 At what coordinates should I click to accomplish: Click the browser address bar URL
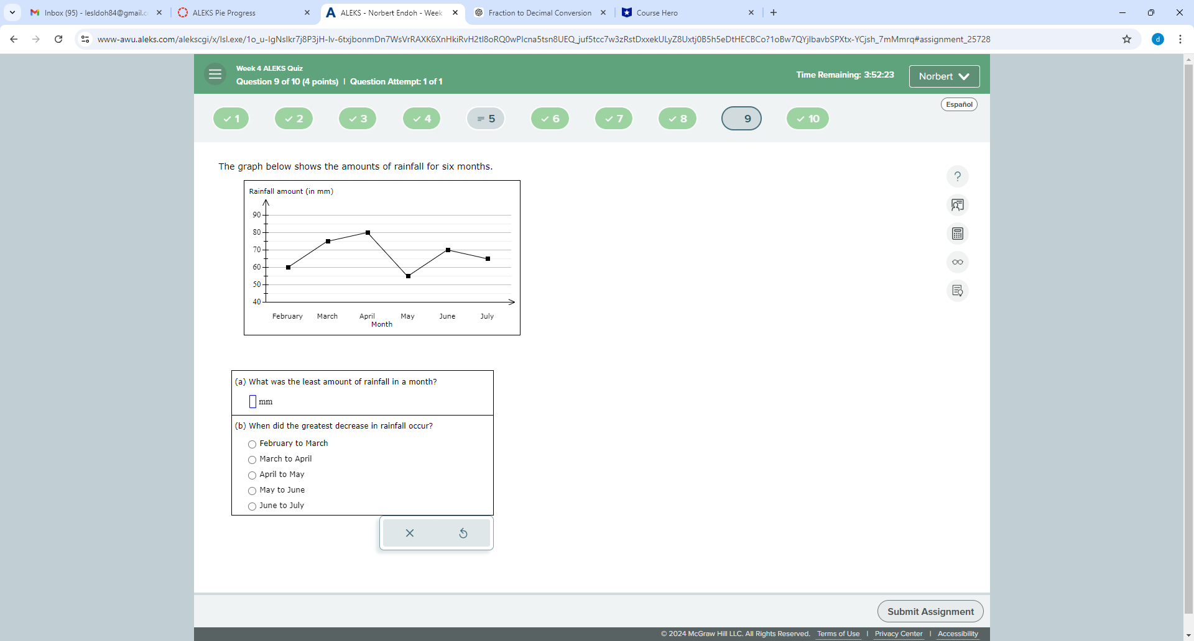click(544, 39)
